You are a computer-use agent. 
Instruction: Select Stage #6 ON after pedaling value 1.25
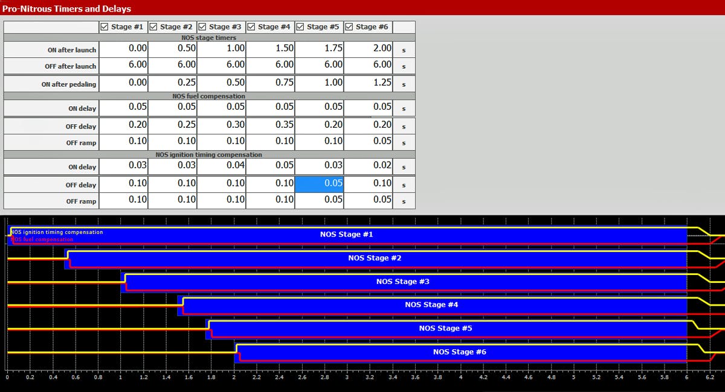coord(368,83)
